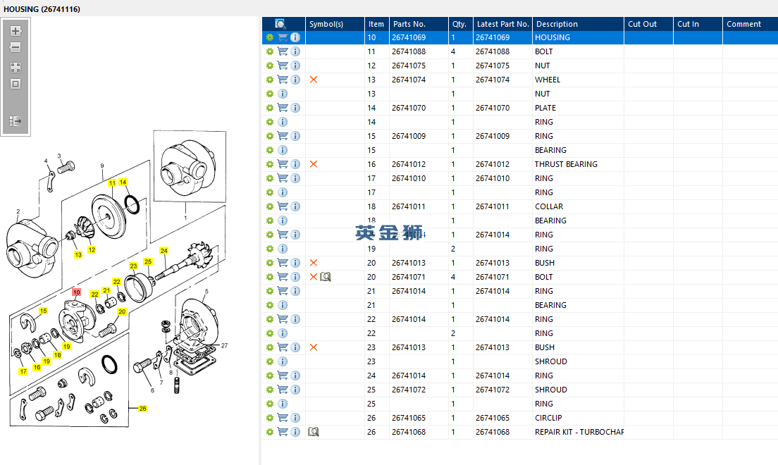Select callout 24 on the turbine shaft

163,251
